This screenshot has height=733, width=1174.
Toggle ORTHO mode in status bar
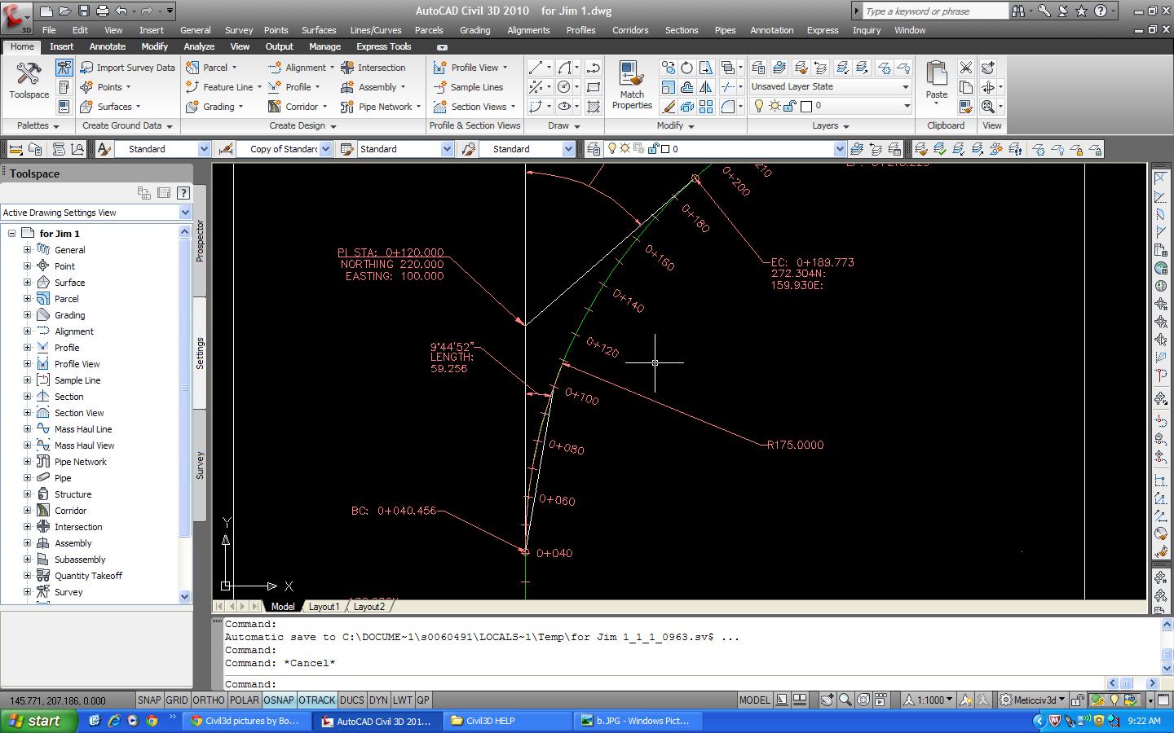click(x=209, y=700)
